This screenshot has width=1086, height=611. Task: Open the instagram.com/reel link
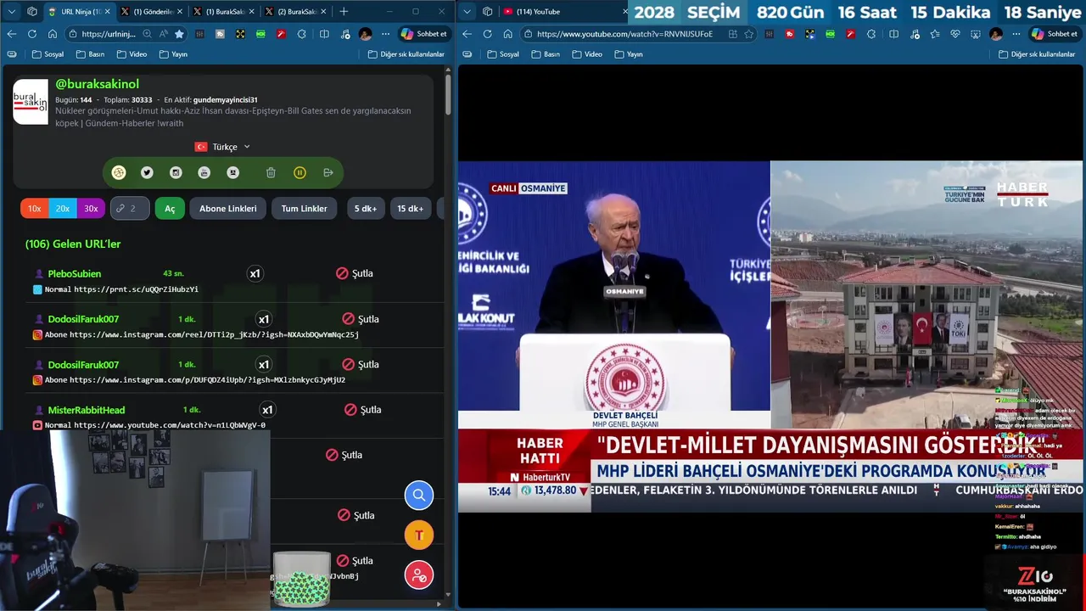coord(214,334)
